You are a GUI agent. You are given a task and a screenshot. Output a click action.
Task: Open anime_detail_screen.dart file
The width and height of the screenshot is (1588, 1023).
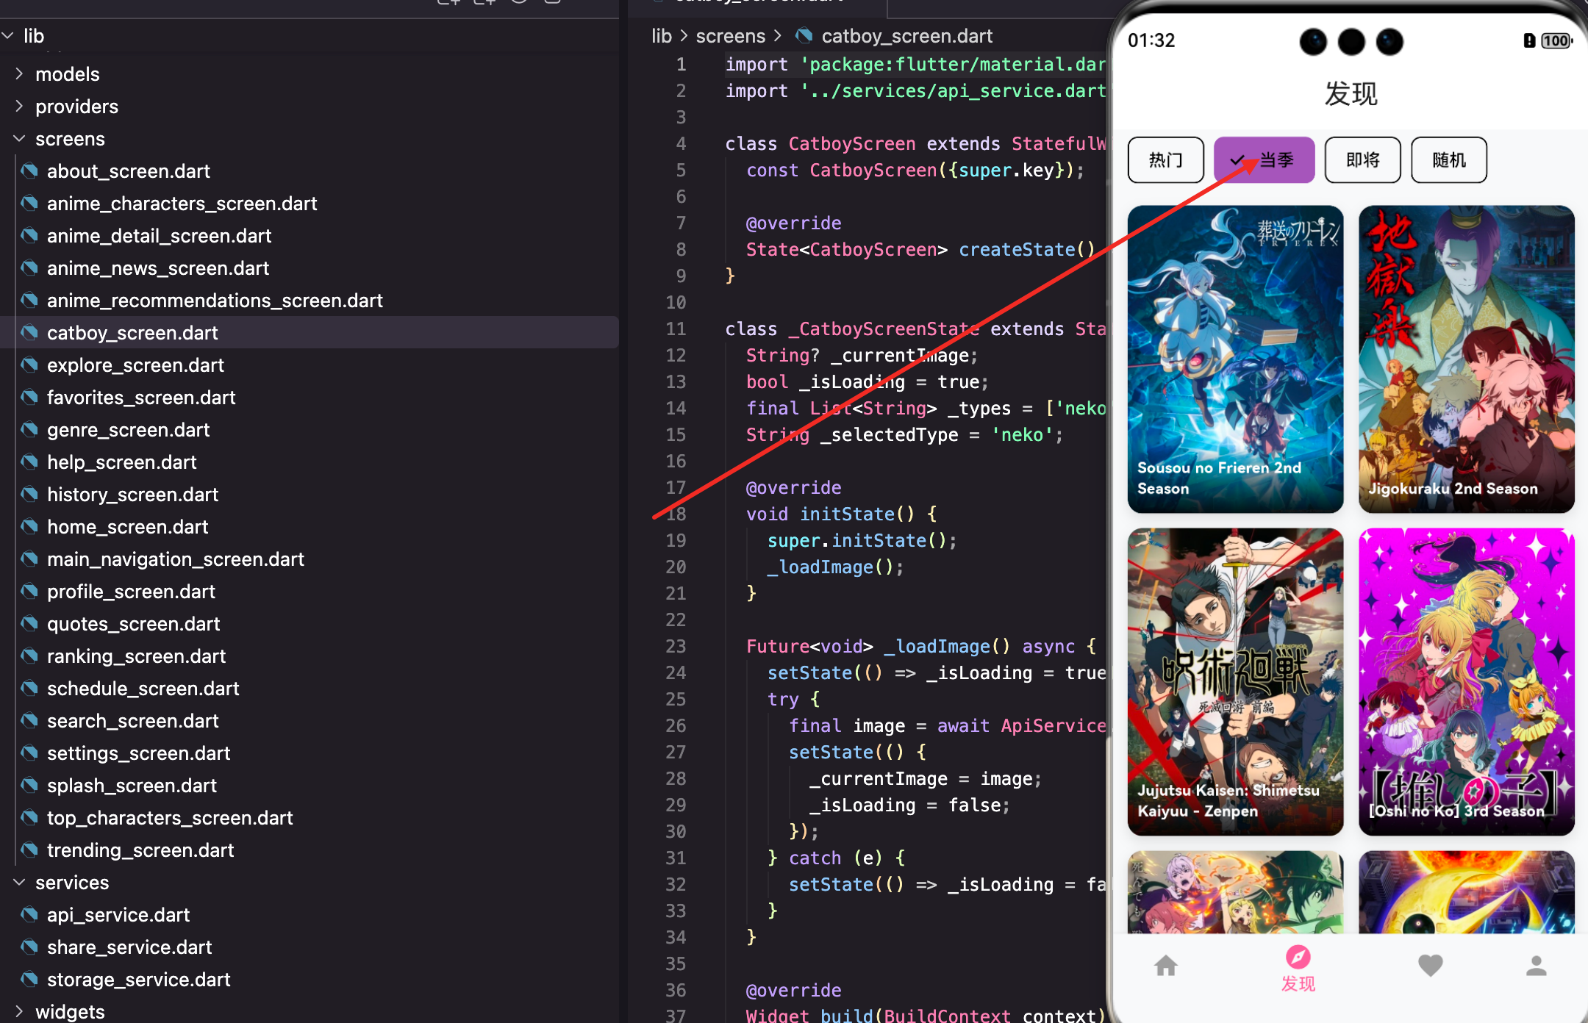tap(159, 236)
